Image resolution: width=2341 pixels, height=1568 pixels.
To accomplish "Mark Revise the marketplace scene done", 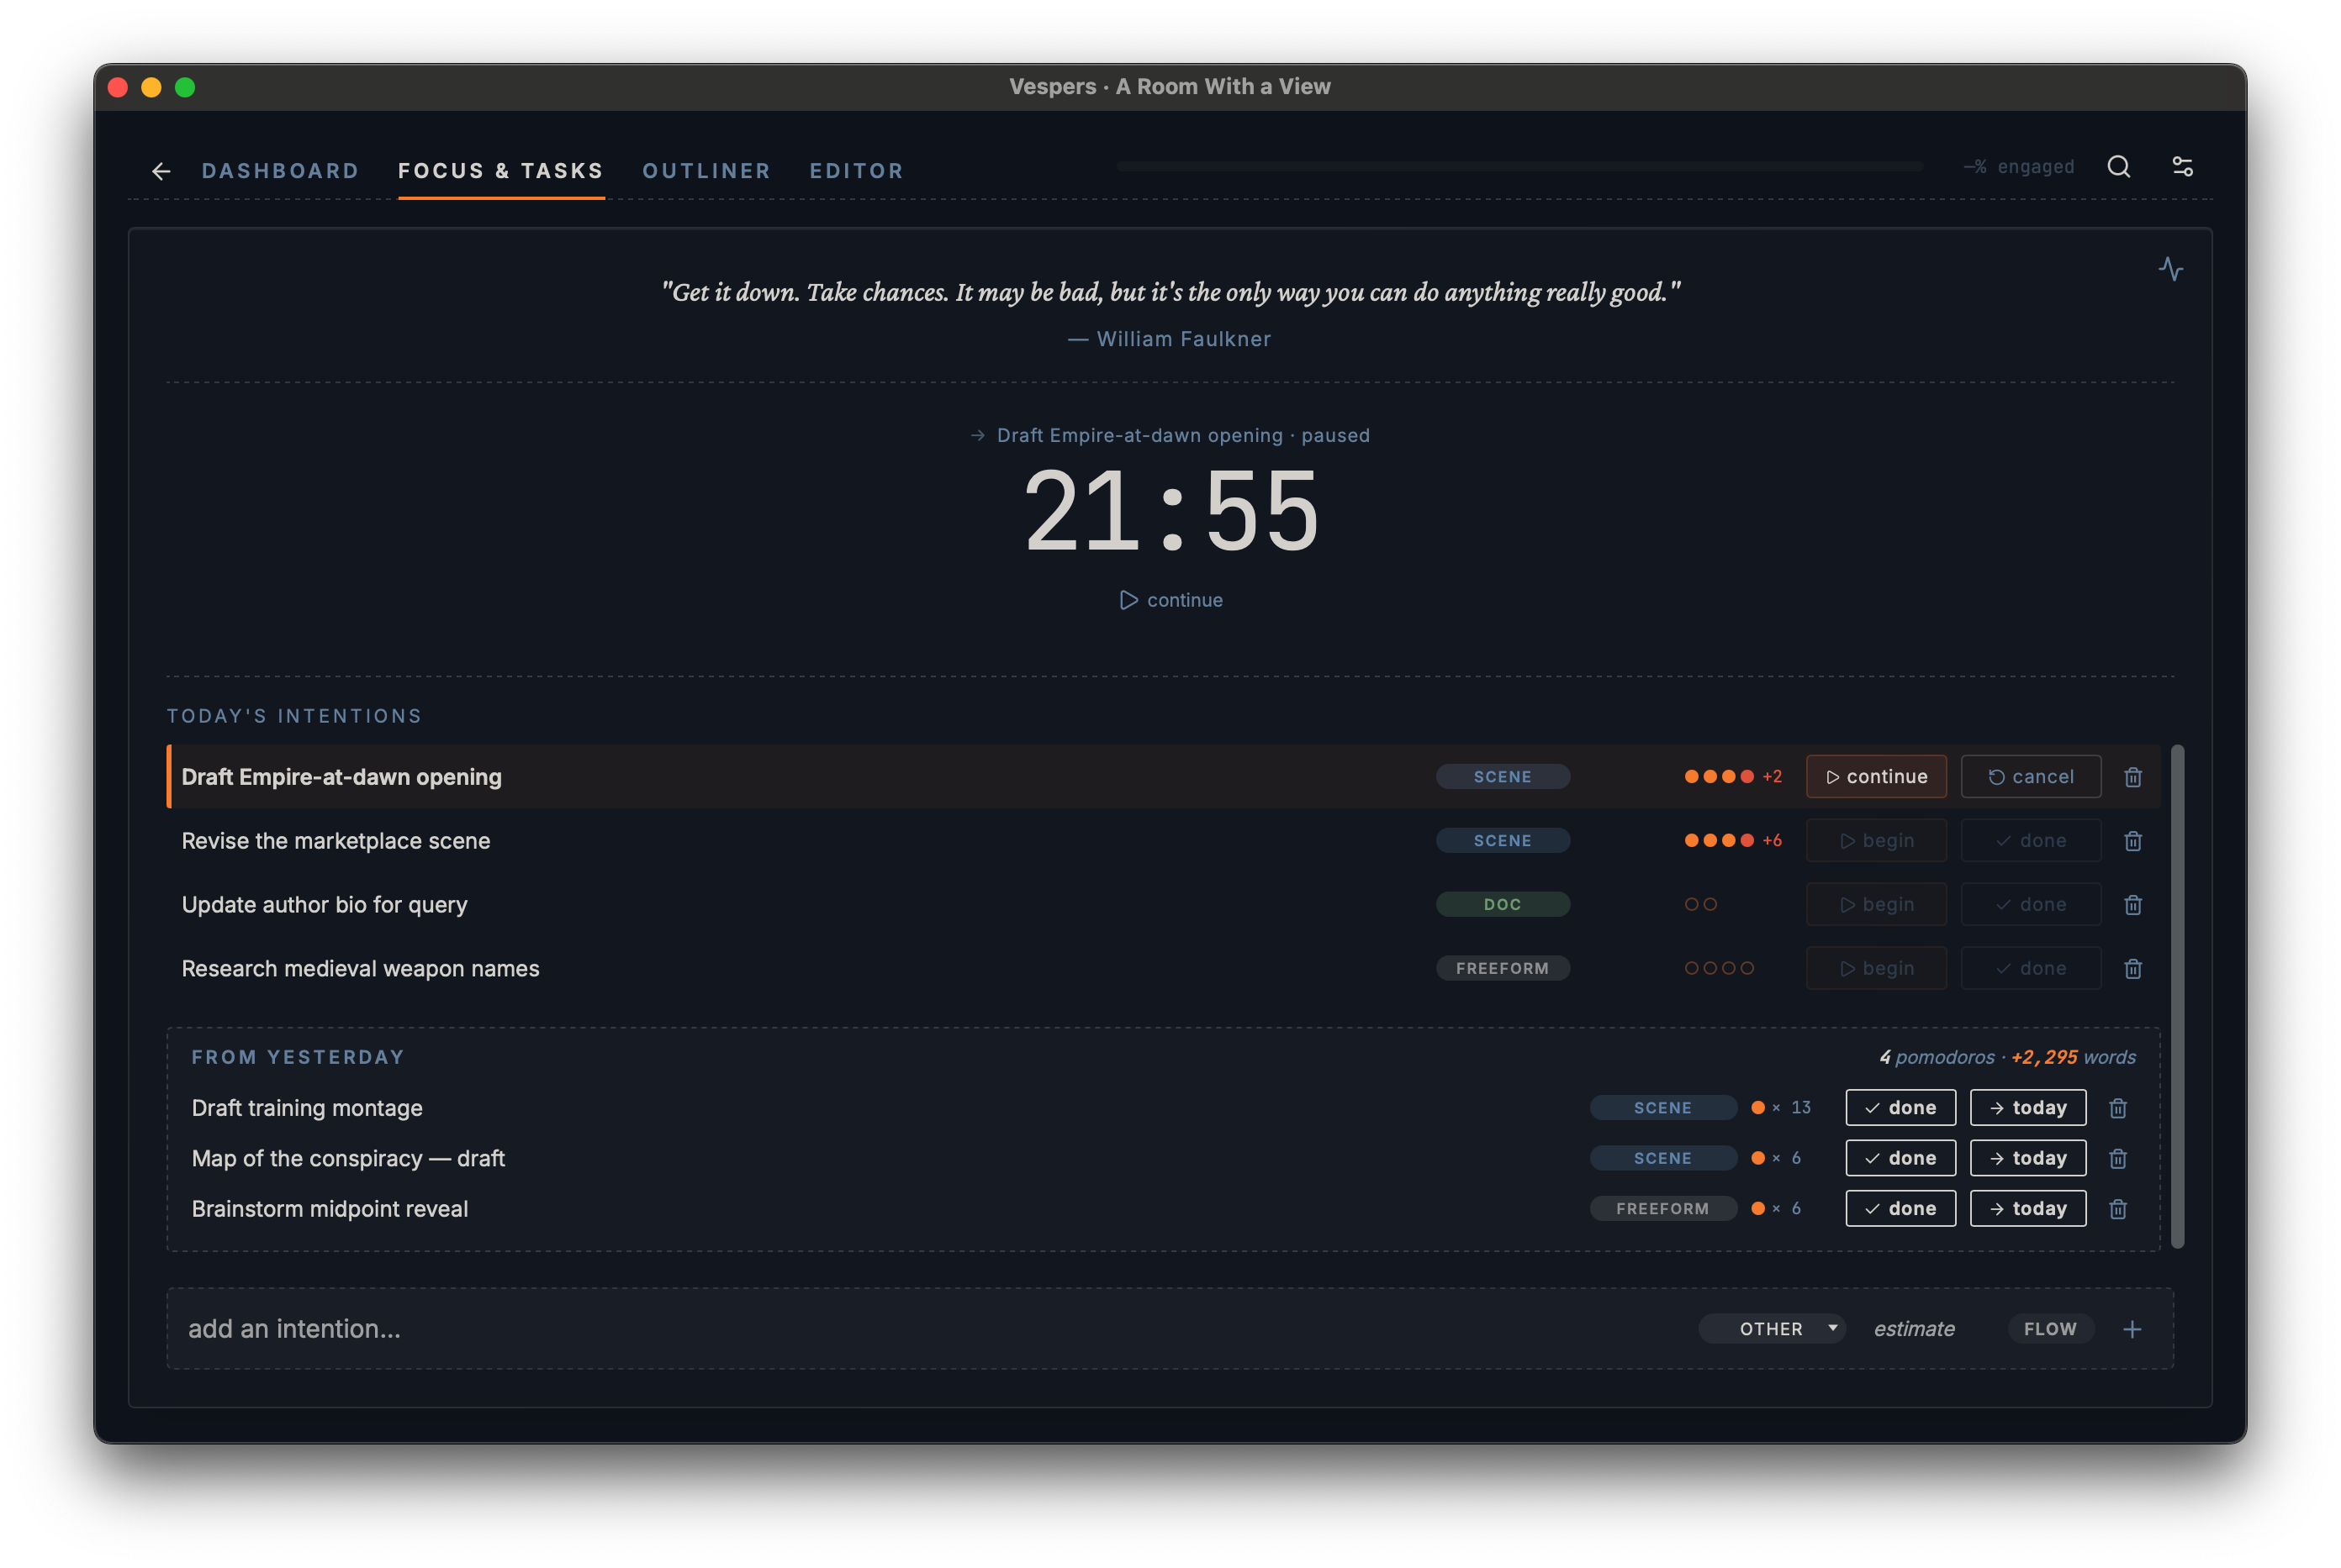I will tap(2030, 841).
